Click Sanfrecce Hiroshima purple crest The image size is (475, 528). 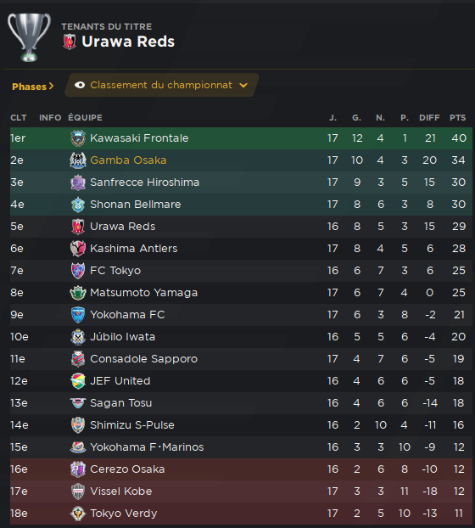(x=78, y=183)
